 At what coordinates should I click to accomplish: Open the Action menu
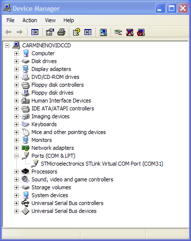pos(29,20)
